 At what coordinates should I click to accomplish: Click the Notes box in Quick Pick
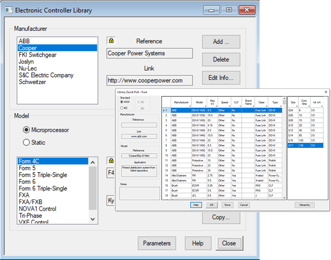click(x=139, y=193)
